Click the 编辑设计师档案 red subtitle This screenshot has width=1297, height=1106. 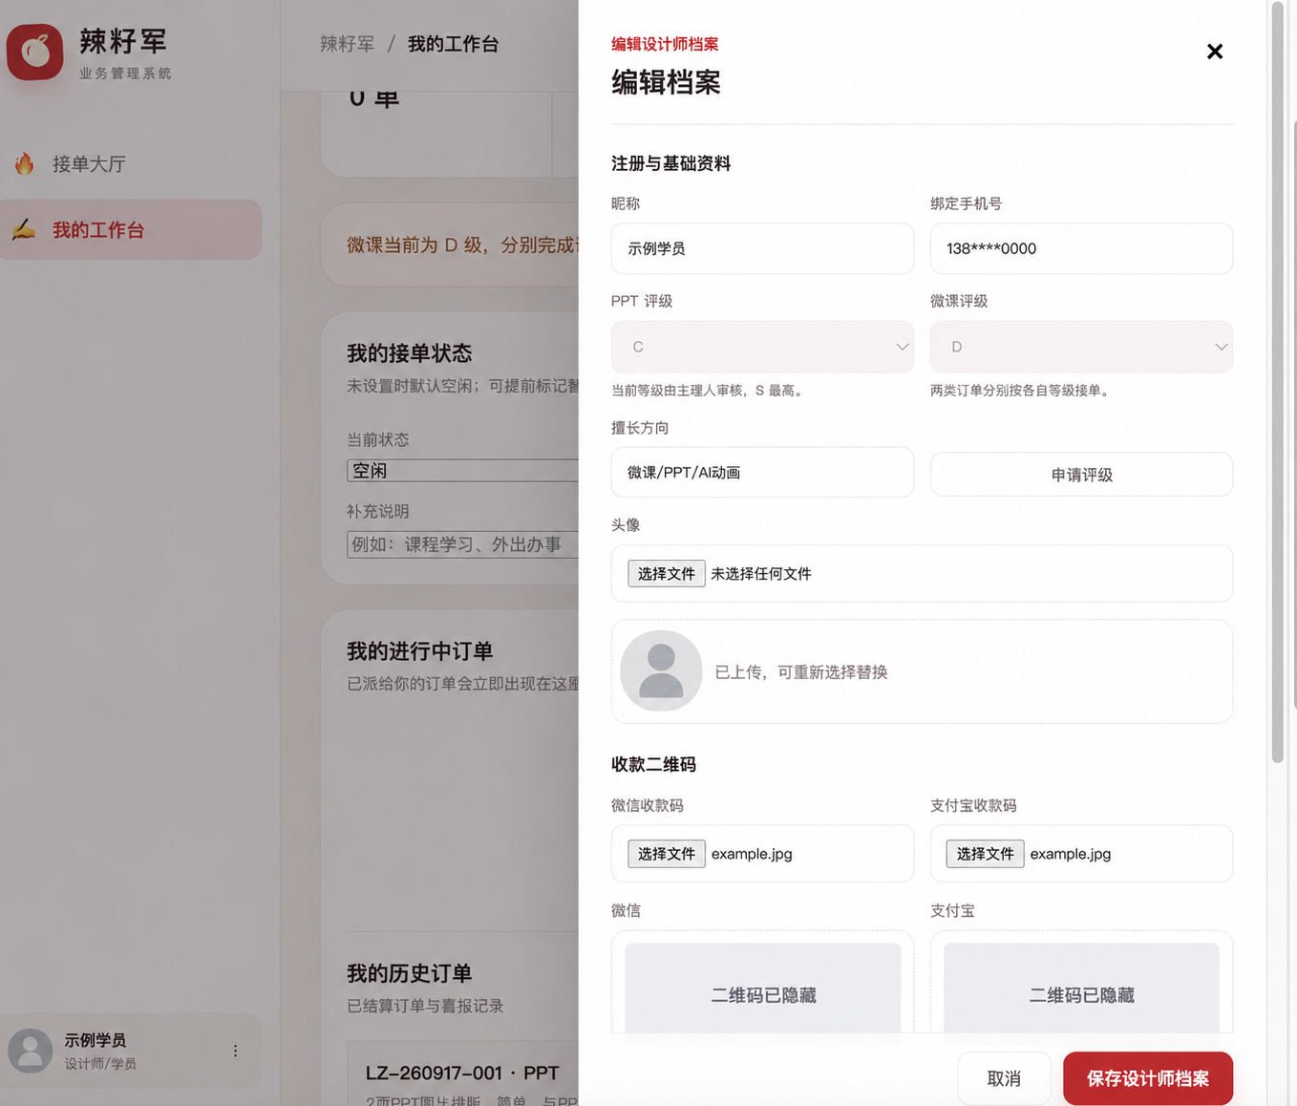[x=665, y=44]
